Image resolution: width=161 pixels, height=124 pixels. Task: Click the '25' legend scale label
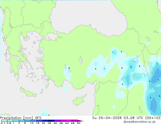pos(49,123)
